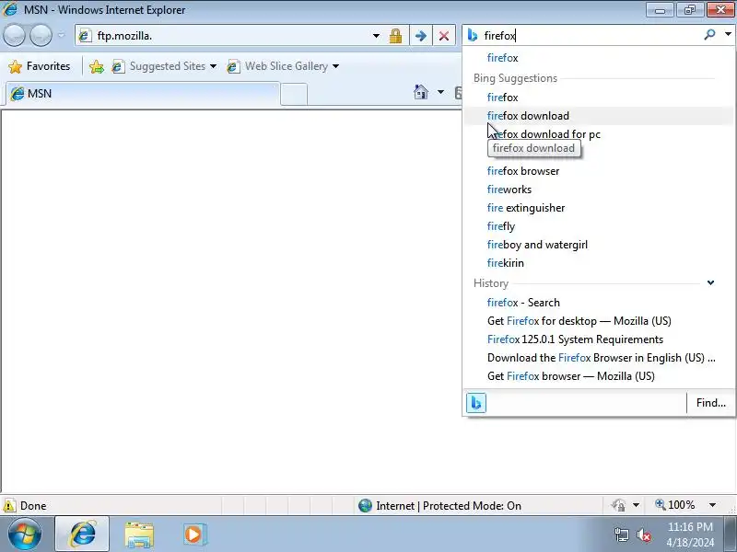The width and height of the screenshot is (737, 552).
Task: Choose the 'fireworks' suggestion
Action: 599,190
